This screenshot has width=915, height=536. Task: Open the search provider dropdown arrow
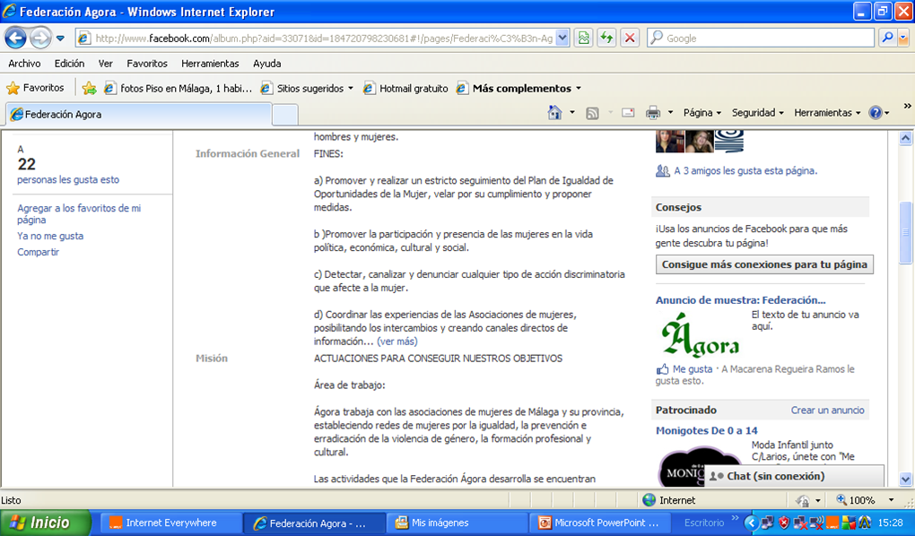[x=902, y=39]
